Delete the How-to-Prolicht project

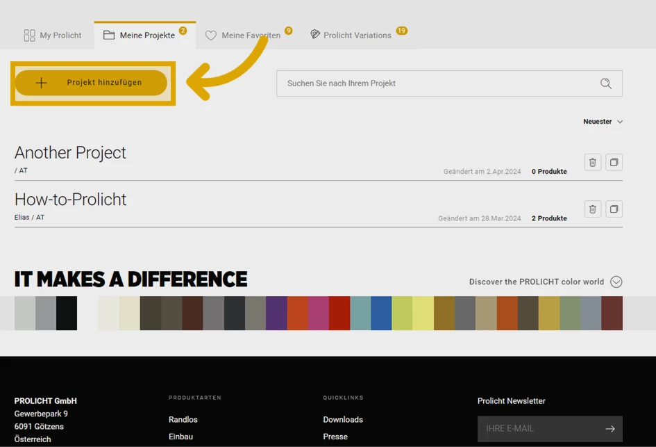pos(592,209)
